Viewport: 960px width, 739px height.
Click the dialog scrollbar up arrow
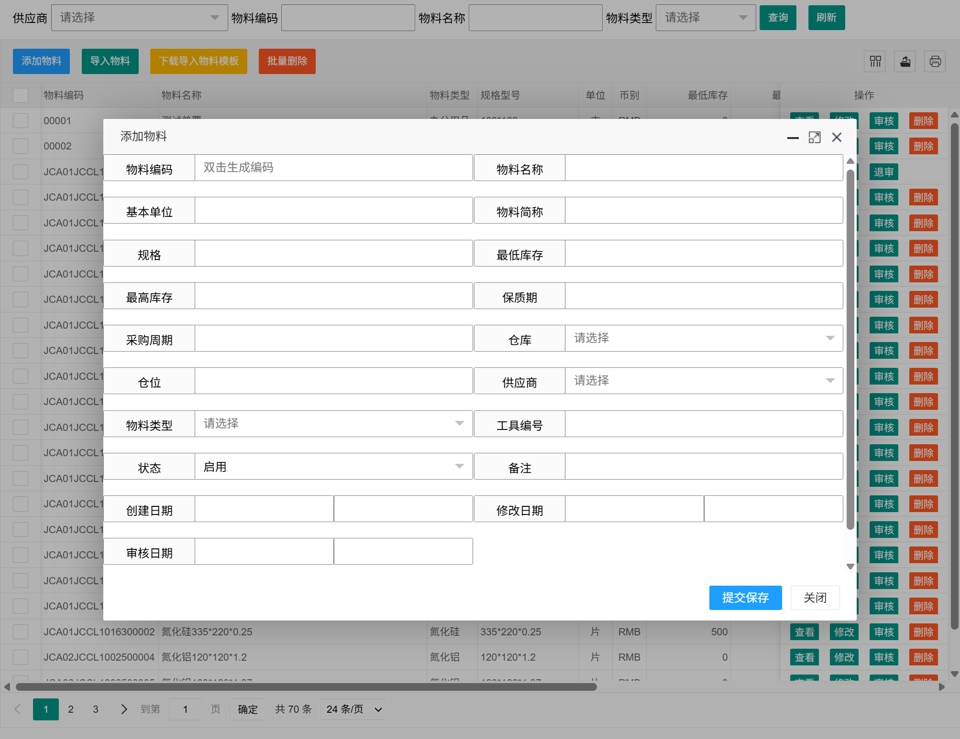851,161
